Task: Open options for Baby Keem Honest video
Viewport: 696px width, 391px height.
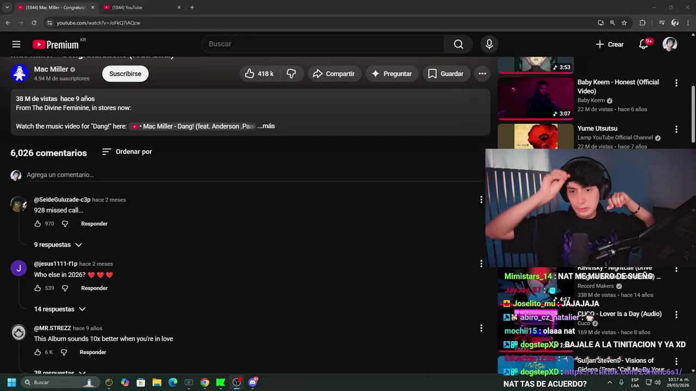Action: tap(676, 83)
